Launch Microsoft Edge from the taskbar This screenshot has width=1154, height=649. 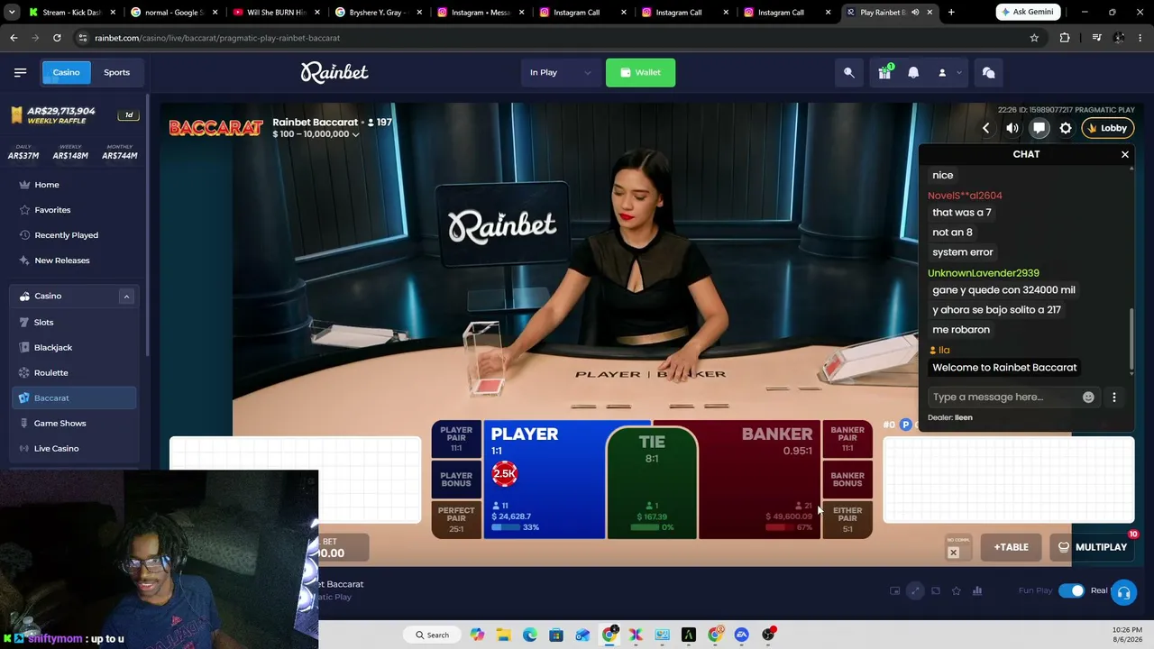click(x=529, y=635)
